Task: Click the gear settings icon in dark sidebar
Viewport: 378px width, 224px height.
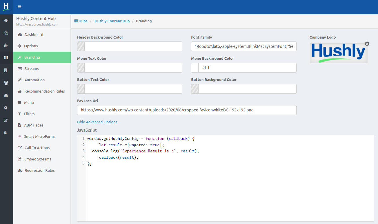Action: (x=6, y=108)
